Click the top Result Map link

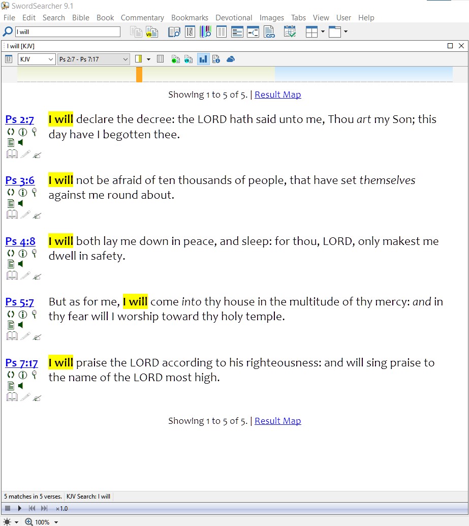(278, 95)
